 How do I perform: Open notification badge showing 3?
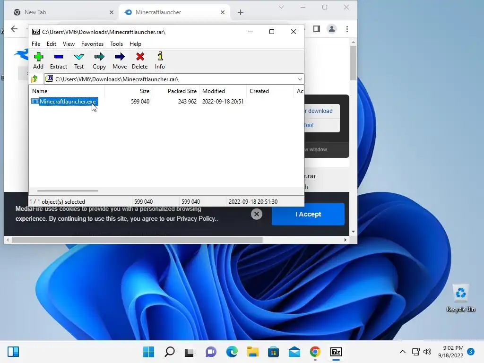pyautogui.click(x=471, y=352)
